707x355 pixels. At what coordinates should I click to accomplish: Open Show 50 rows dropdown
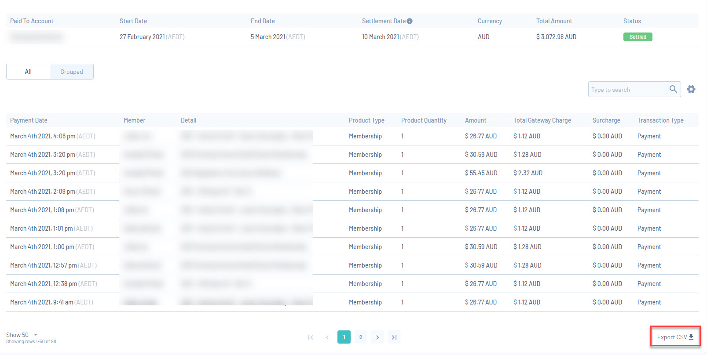coord(22,335)
